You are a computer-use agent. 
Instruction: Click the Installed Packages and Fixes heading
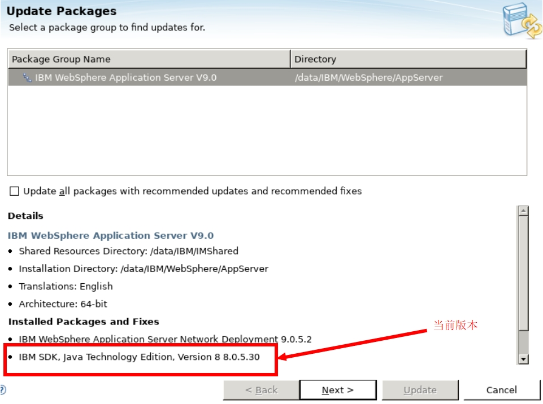point(84,322)
